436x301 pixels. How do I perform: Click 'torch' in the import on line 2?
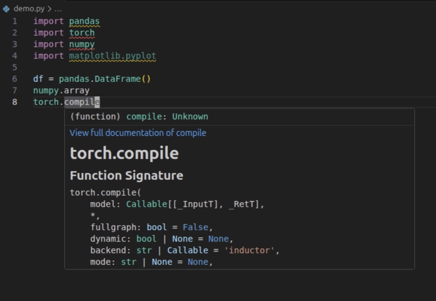82,33
